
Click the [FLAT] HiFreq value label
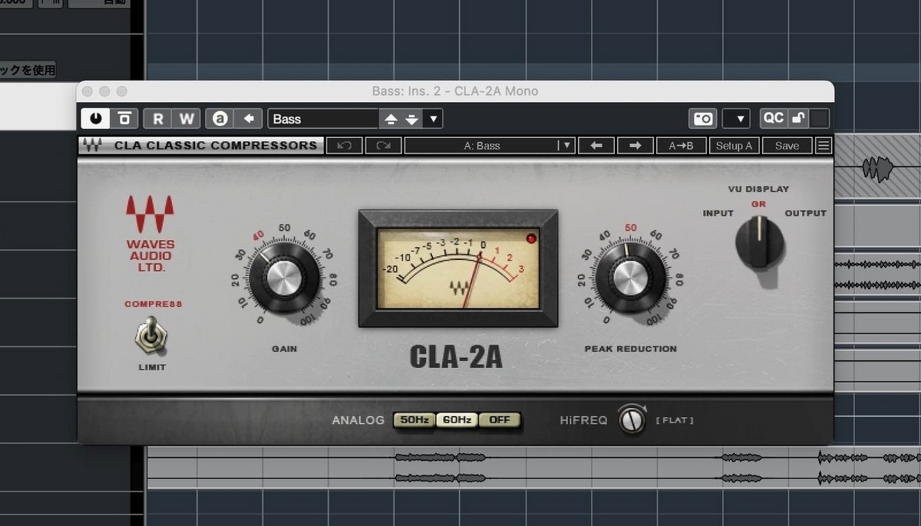(674, 421)
